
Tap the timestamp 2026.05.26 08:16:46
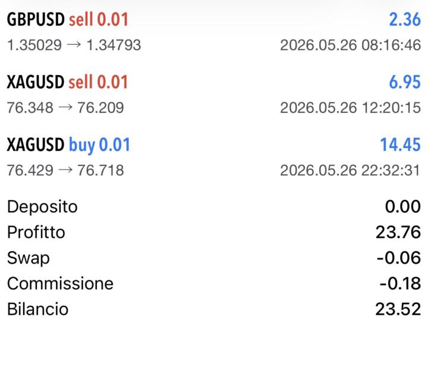[351, 45]
